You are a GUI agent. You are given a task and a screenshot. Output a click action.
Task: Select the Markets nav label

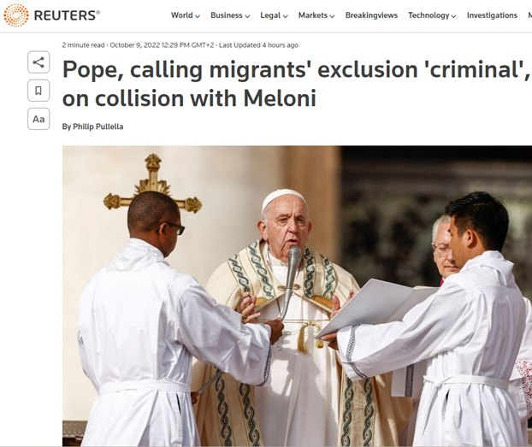313,15
